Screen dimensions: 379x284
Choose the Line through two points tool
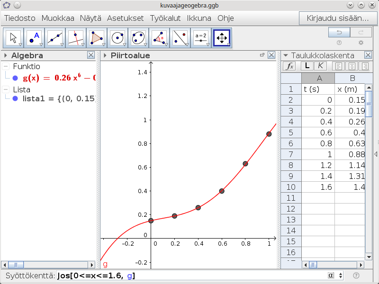pos(55,38)
